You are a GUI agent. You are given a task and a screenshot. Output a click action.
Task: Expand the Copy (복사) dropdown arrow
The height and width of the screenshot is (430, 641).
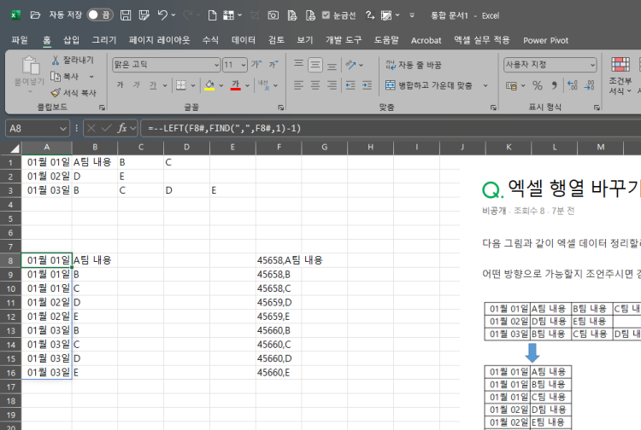[x=91, y=76]
